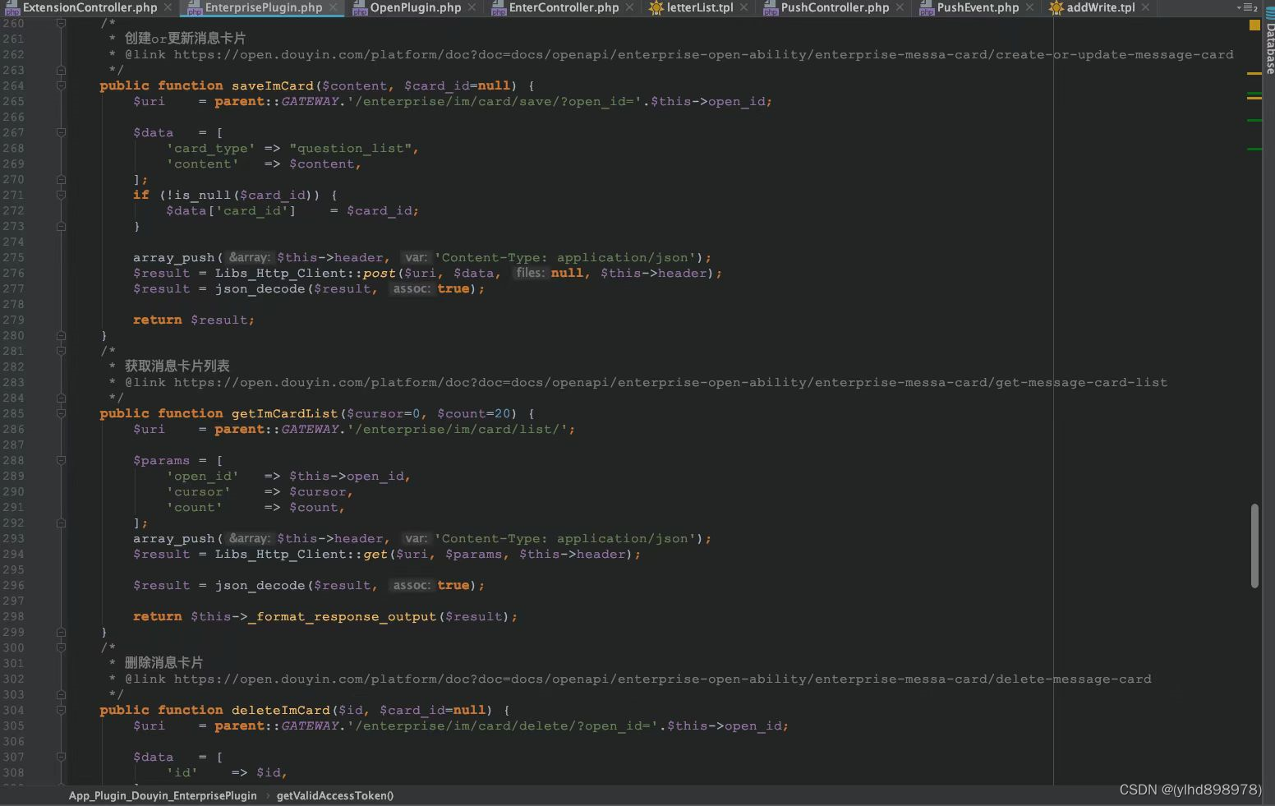This screenshot has height=806, width=1275.
Task: Place cursor on deleteImCard function name
Action: [x=280, y=710]
